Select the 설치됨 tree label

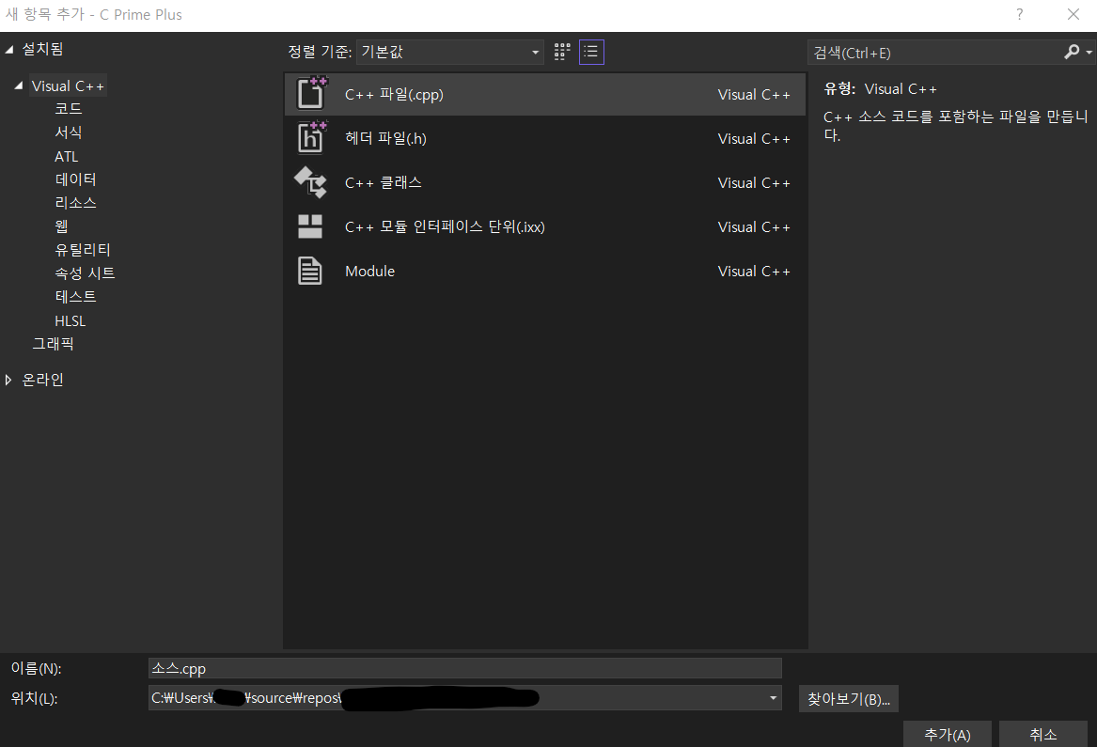tap(42, 49)
